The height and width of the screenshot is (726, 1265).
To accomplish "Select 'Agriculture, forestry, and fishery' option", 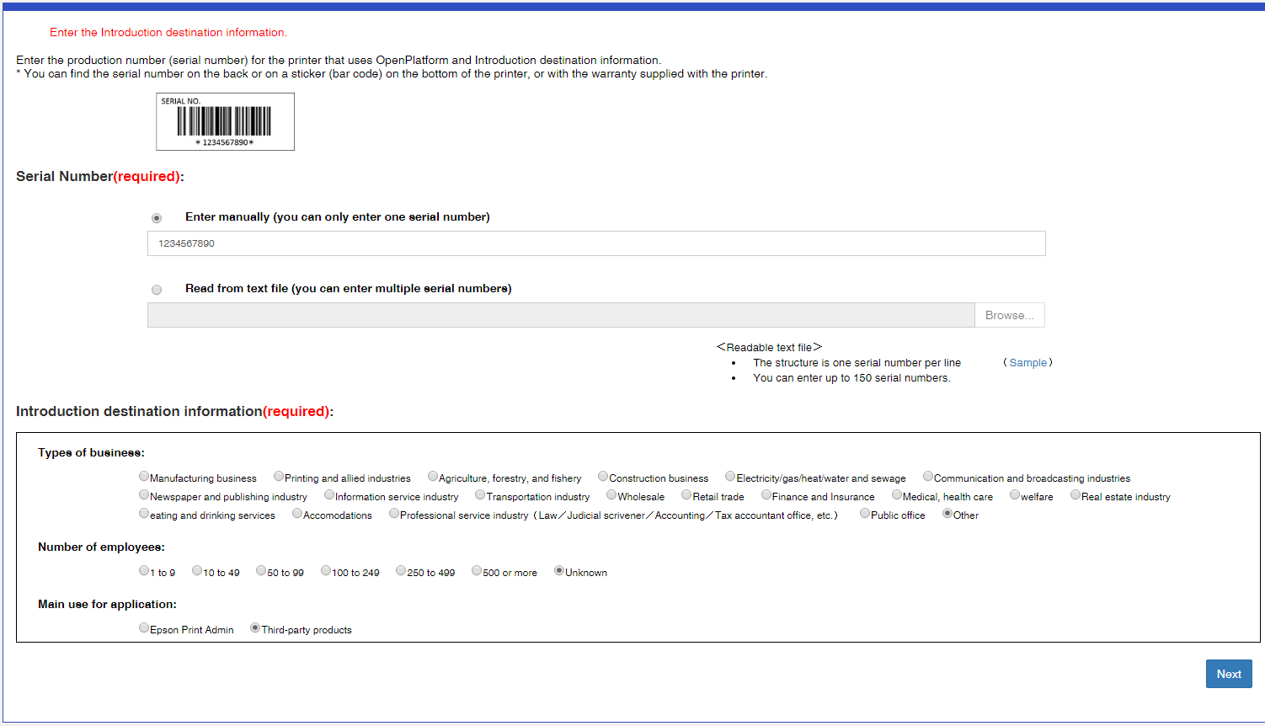I will click(x=432, y=475).
